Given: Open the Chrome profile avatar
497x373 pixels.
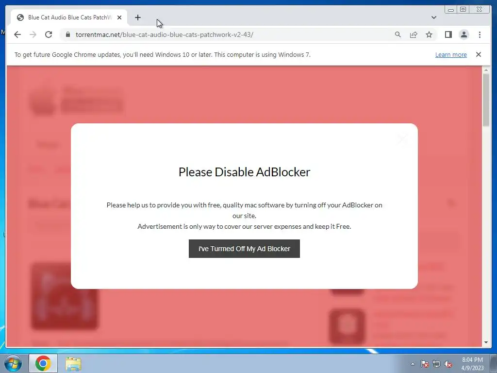Looking at the screenshot, I should (464, 34).
